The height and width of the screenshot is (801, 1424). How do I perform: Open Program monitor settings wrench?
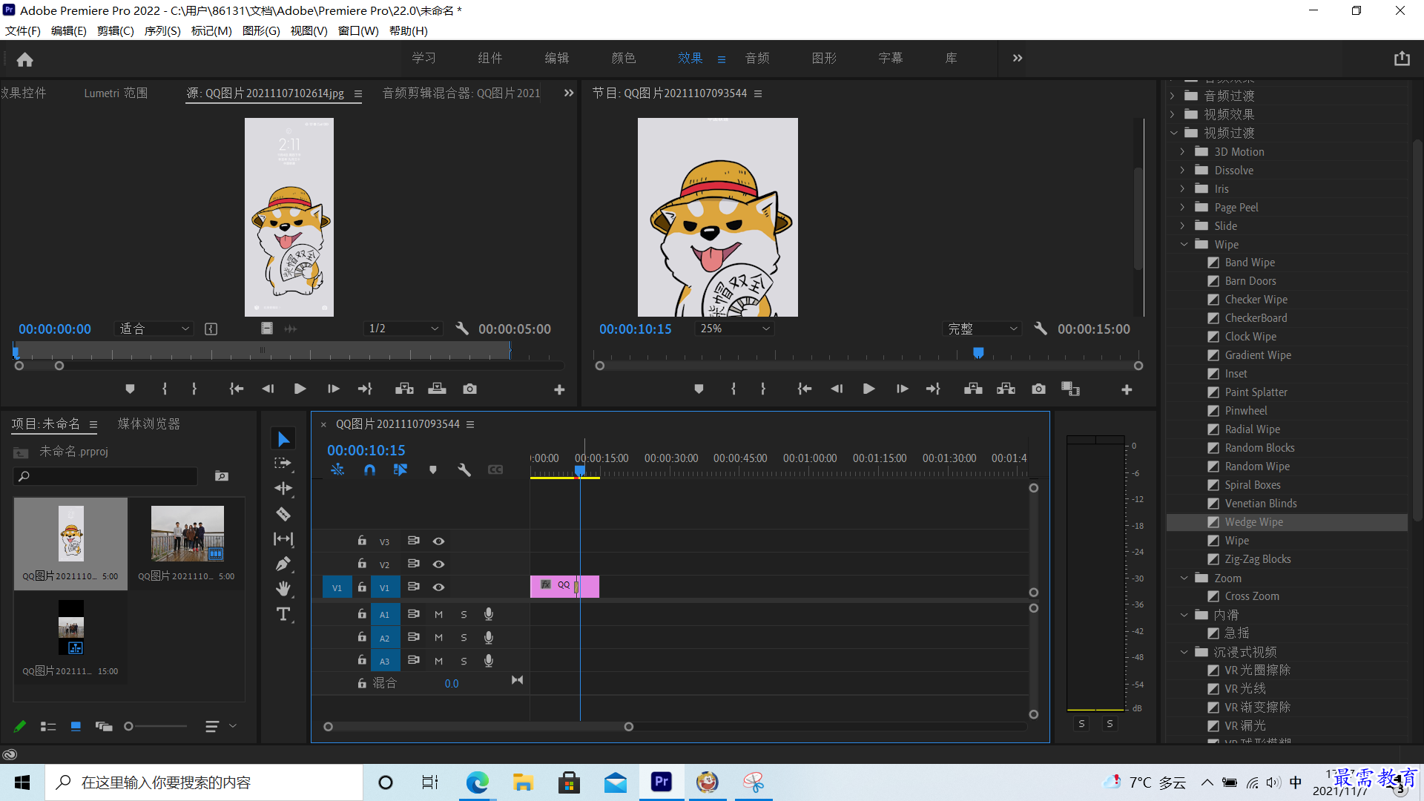coord(1041,329)
